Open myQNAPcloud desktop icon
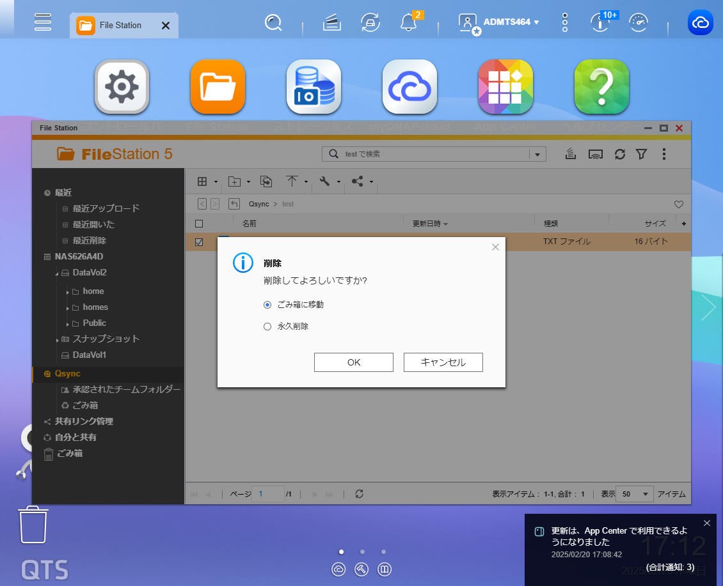This screenshot has width=723, height=586. click(409, 87)
